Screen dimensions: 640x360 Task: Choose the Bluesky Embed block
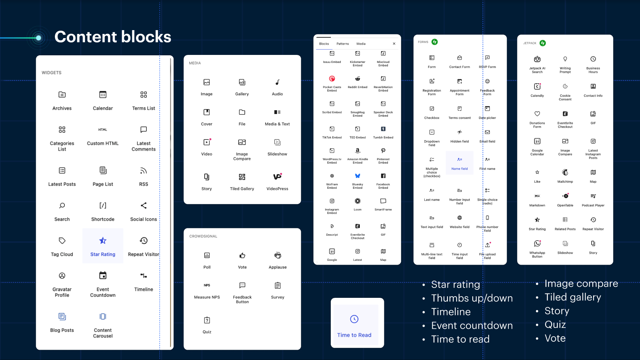pyautogui.click(x=358, y=181)
